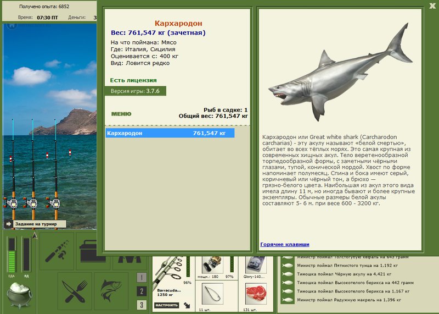Click the log entry about Радужную макрель

(x=349, y=300)
